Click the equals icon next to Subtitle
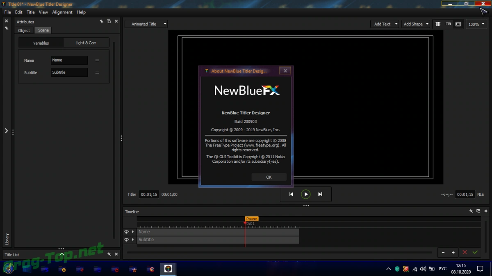 97,73
